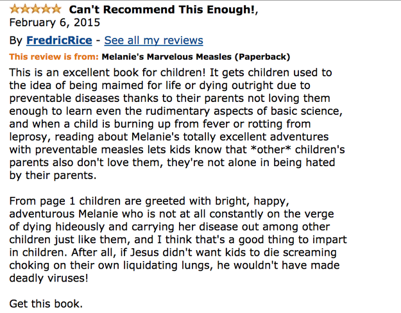
Task: Click the closing line Get this book.
Action: tap(46, 304)
